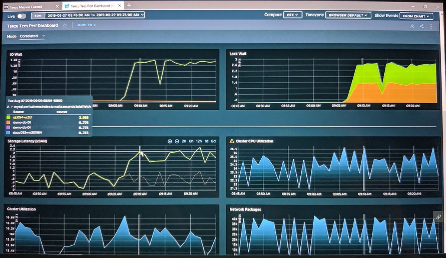Click the zoom in icon on Storage Latency chart
Screen dimensions: 446x258
click(x=170, y=141)
